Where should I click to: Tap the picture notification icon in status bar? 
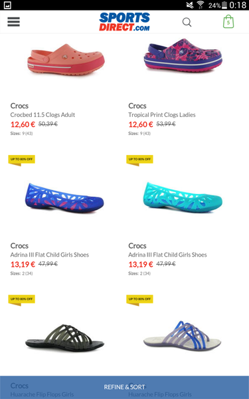coord(7,5)
